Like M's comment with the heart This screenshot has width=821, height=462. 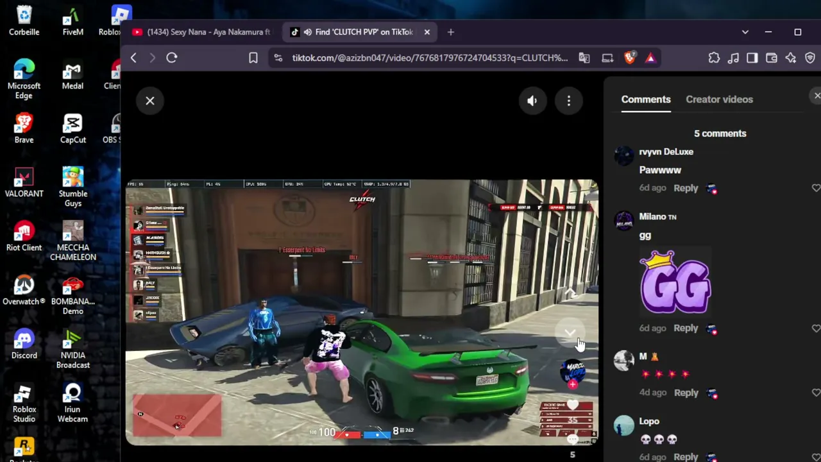click(x=816, y=393)
